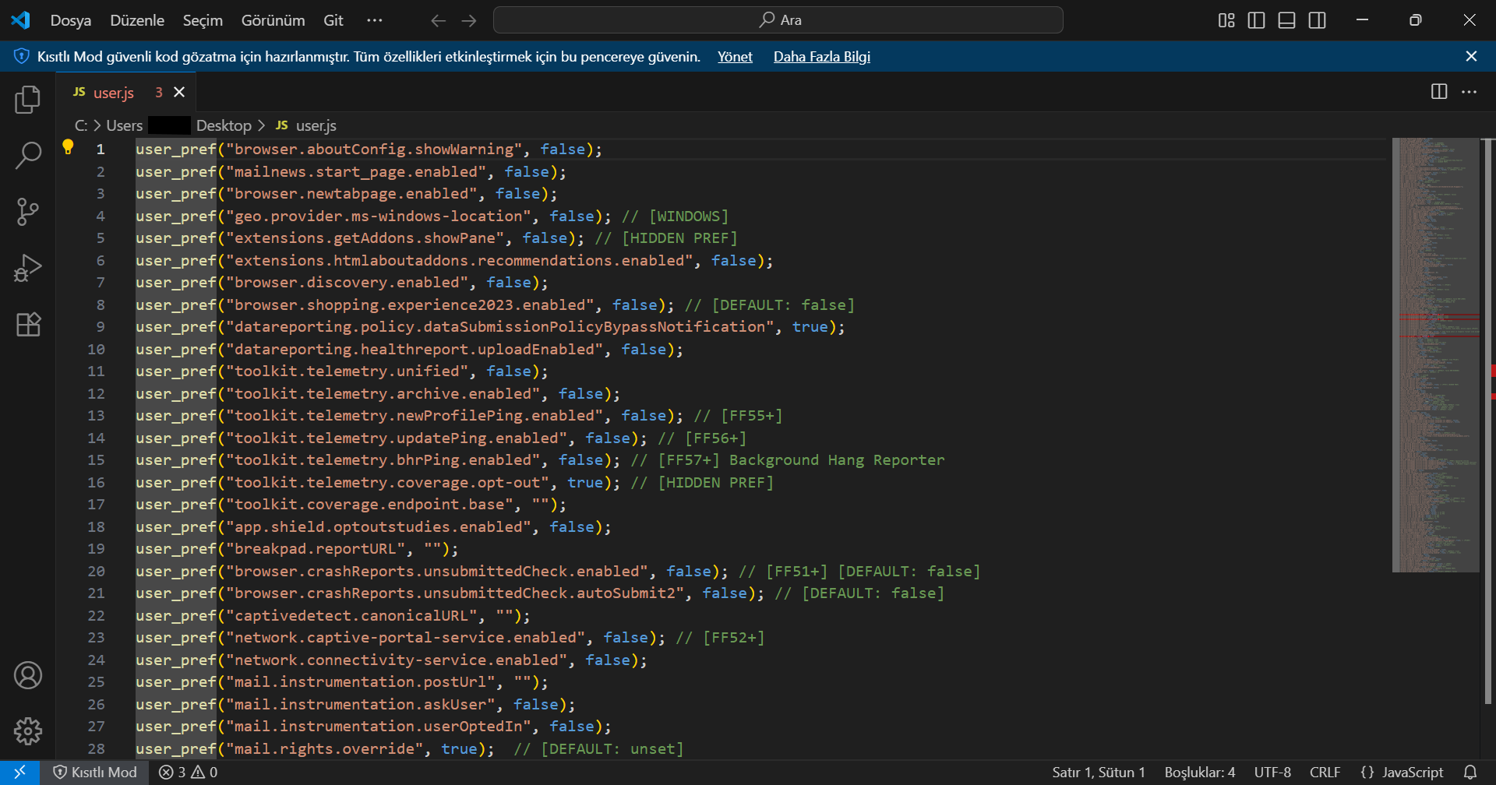Screen dimensions: 1496x785
Task: Open the Manage gear settings icon
Action: pyautogui.click(x=28, y=731)
